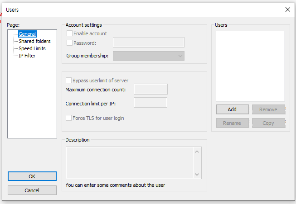Open the Shared folders page
This screenshot has width=296, height=204.
34,41
